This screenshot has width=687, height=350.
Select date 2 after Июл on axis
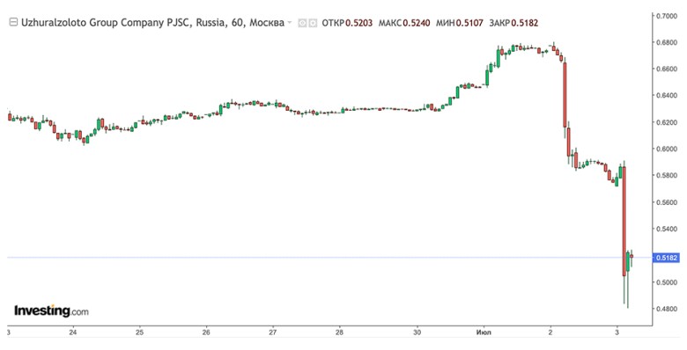pos(550,332)
